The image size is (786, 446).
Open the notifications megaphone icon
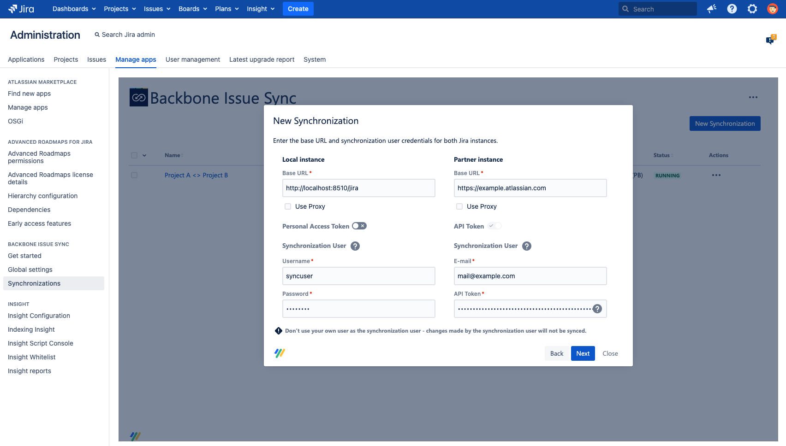click(x=712, y=9)
